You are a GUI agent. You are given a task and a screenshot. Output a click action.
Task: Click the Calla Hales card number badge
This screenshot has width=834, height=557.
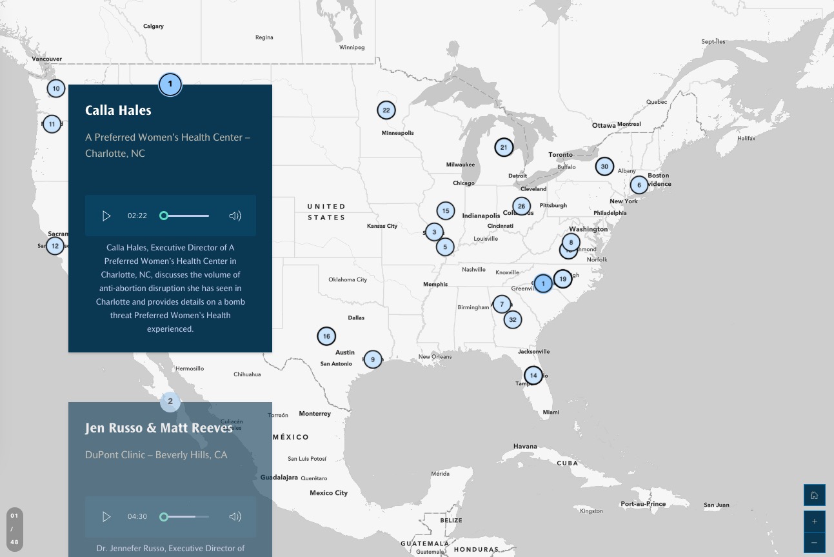coord(170,84)
